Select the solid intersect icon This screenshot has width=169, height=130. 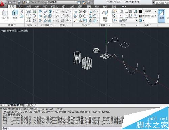40,21
